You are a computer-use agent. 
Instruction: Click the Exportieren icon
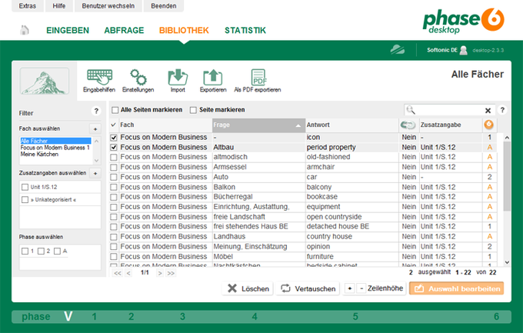tap(213, 78)
